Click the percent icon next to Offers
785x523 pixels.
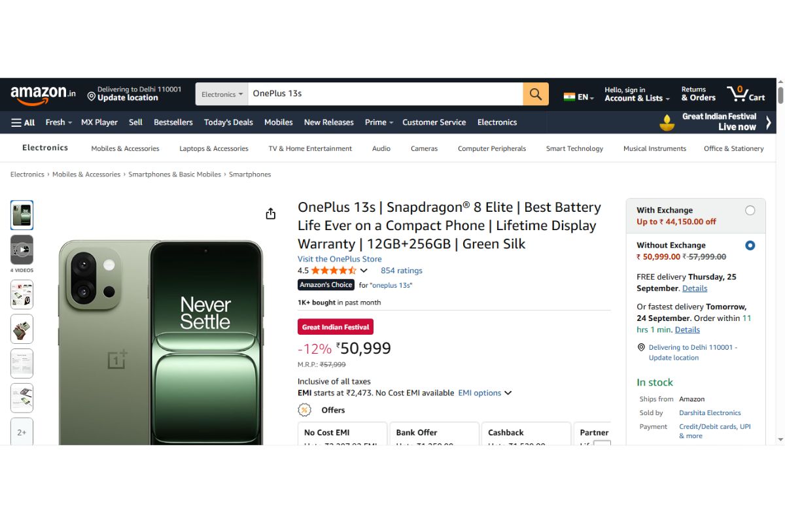click(x=304, y=410)
